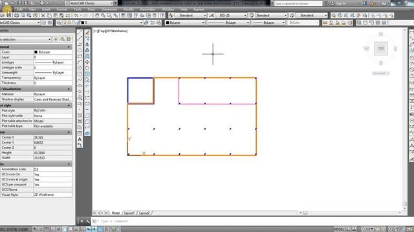This screenshot has height=232, width=414.
Task: Click the Save icon in Standard toolbar
Action: pos(8,15)
